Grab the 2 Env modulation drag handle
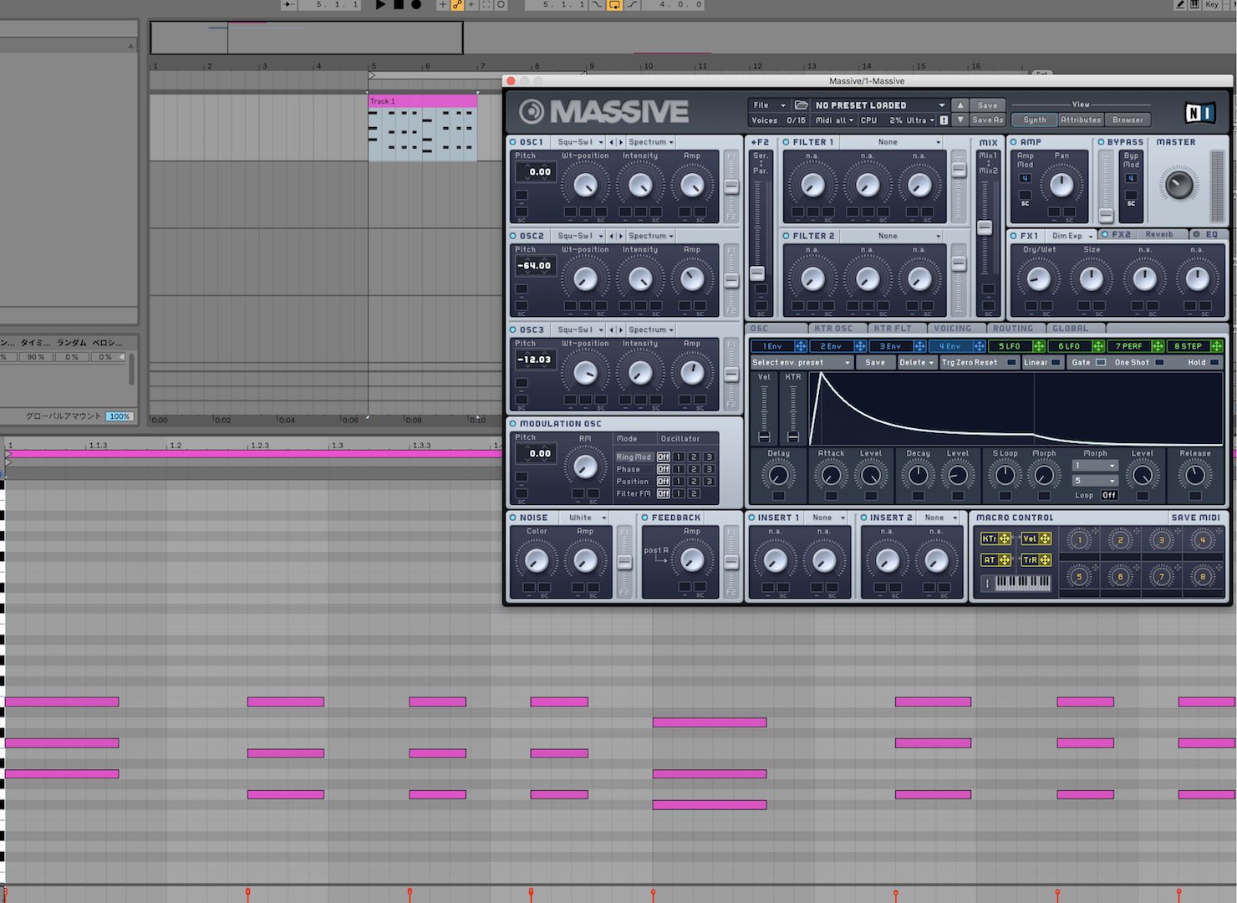The image size is (1237, 903). pyautogui.click(x=860, y=346)
